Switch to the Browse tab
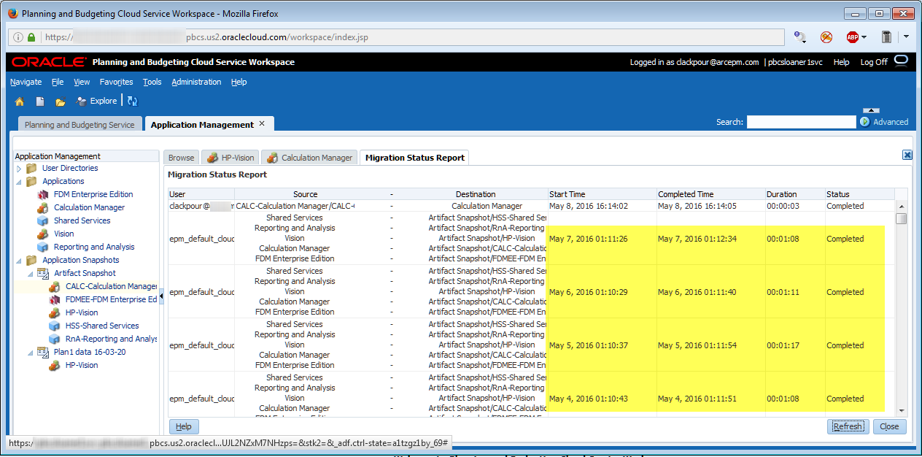922x457 pixels. tap(182, 158)
